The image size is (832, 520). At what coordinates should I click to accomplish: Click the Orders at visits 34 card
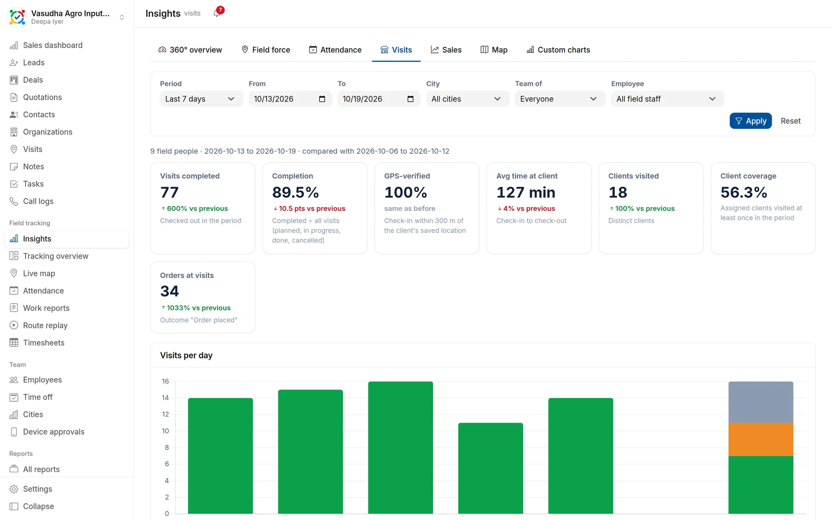coord(203,297)
